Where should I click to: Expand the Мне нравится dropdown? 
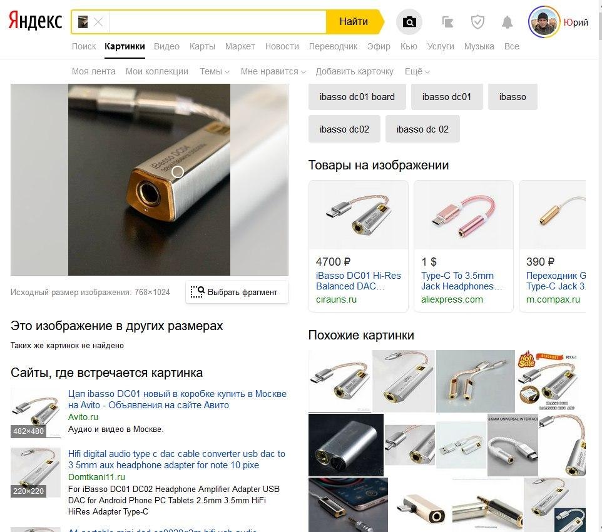(273, 71)
